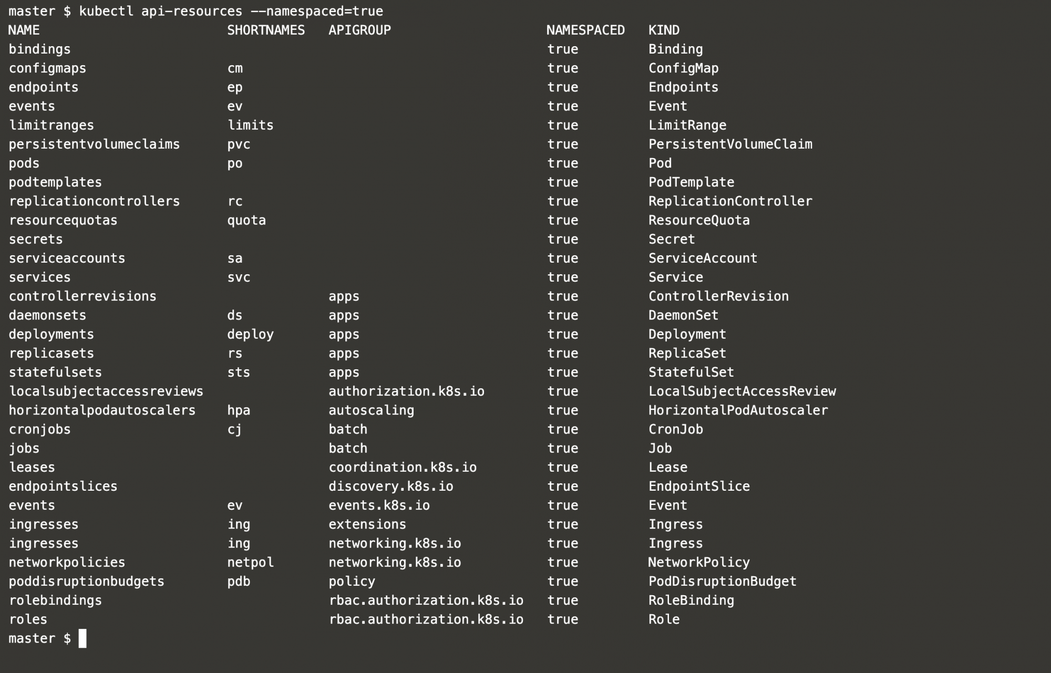Select the SHORTNAMES column header
The image size is (1051, 673).
pyautogui.click(x=266, y=30)
